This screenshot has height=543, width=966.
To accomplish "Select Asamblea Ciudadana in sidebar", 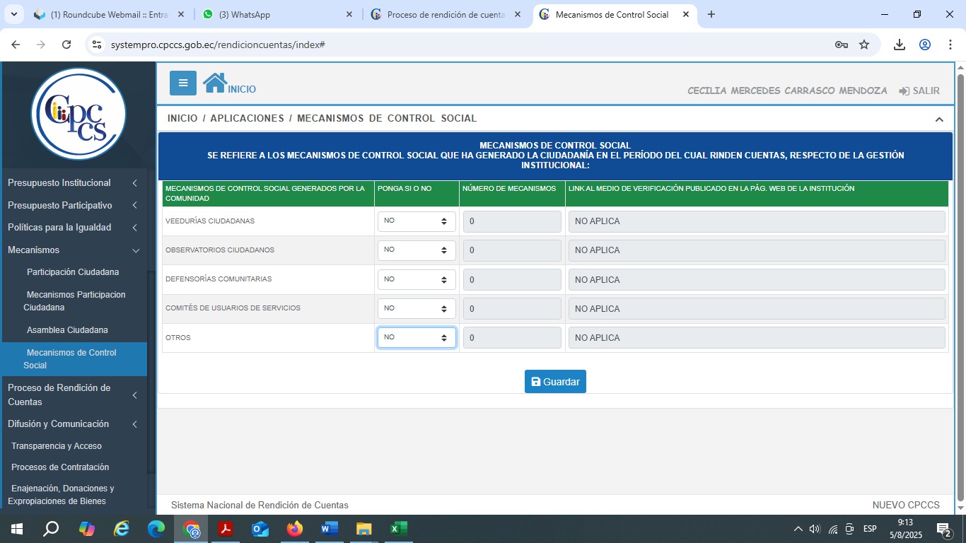I will pos(67,330).
